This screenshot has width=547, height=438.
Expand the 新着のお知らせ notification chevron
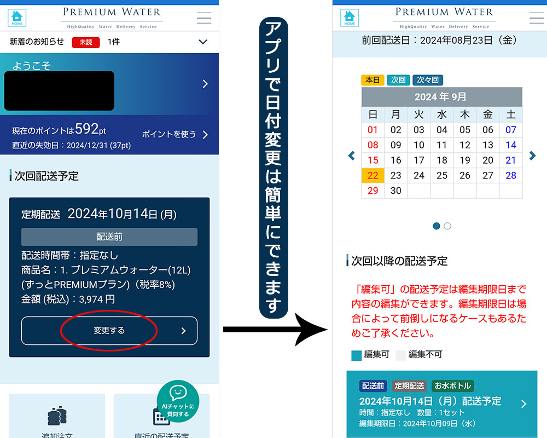[203, 42]
